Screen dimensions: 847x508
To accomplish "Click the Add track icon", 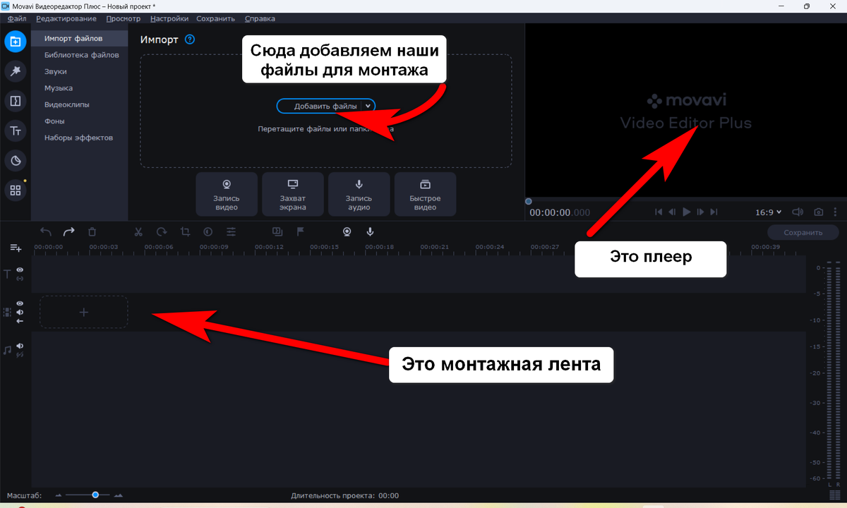I will tap(16, 248).
